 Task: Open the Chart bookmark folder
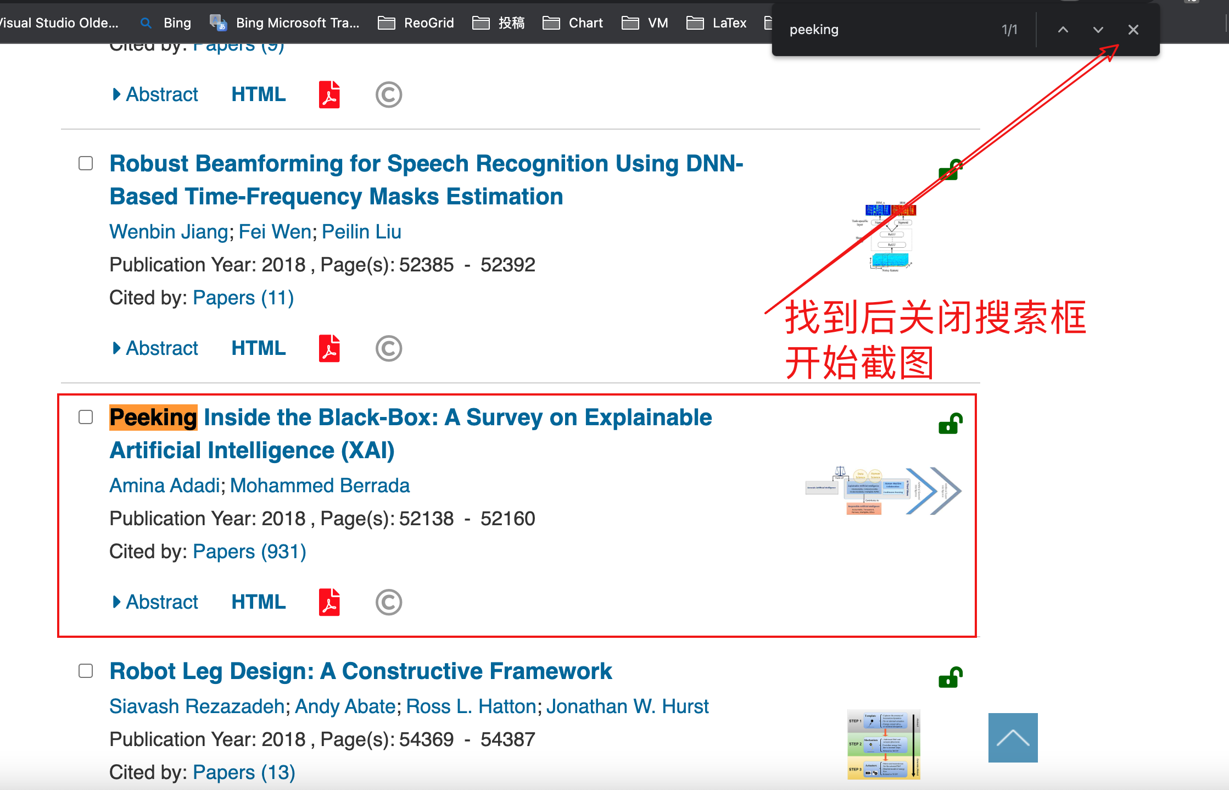pyautogui.click(x=573, y=23)
